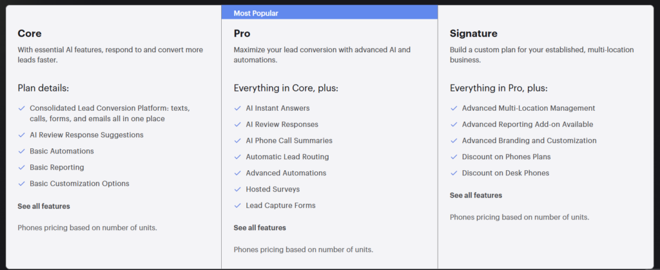Click the Advanced Branding and Customization item
Viewport: 660px width, 270px height.
[529, 140]
